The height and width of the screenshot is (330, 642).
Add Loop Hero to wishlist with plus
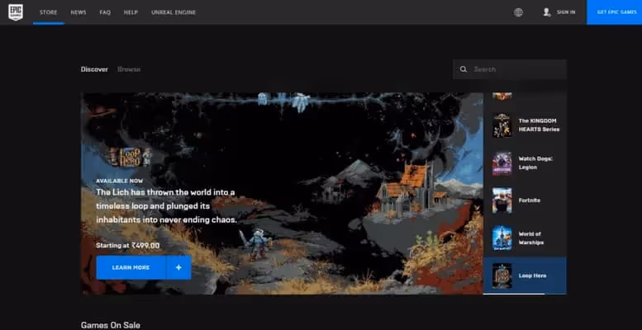click(178, 267)
